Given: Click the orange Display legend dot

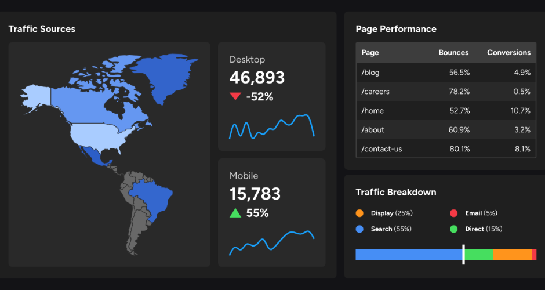Looking at the screenshot, I should coord(359,213).
